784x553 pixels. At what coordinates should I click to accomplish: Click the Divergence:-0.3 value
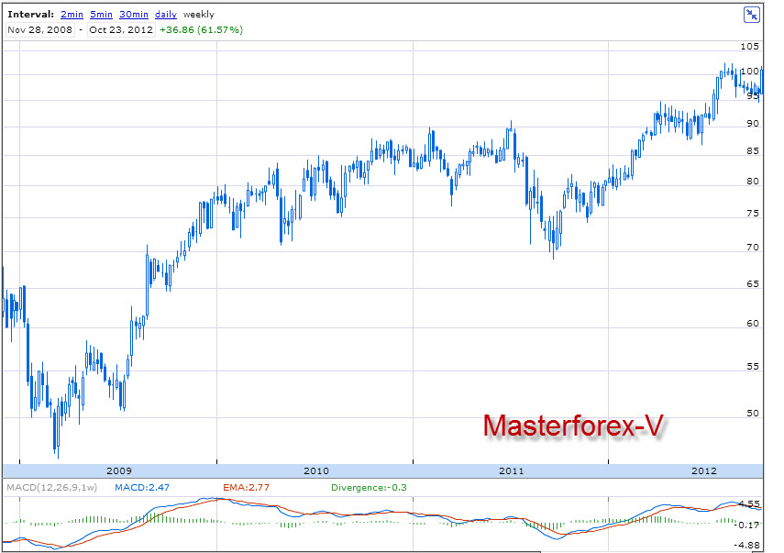click(x=369, y=488)
